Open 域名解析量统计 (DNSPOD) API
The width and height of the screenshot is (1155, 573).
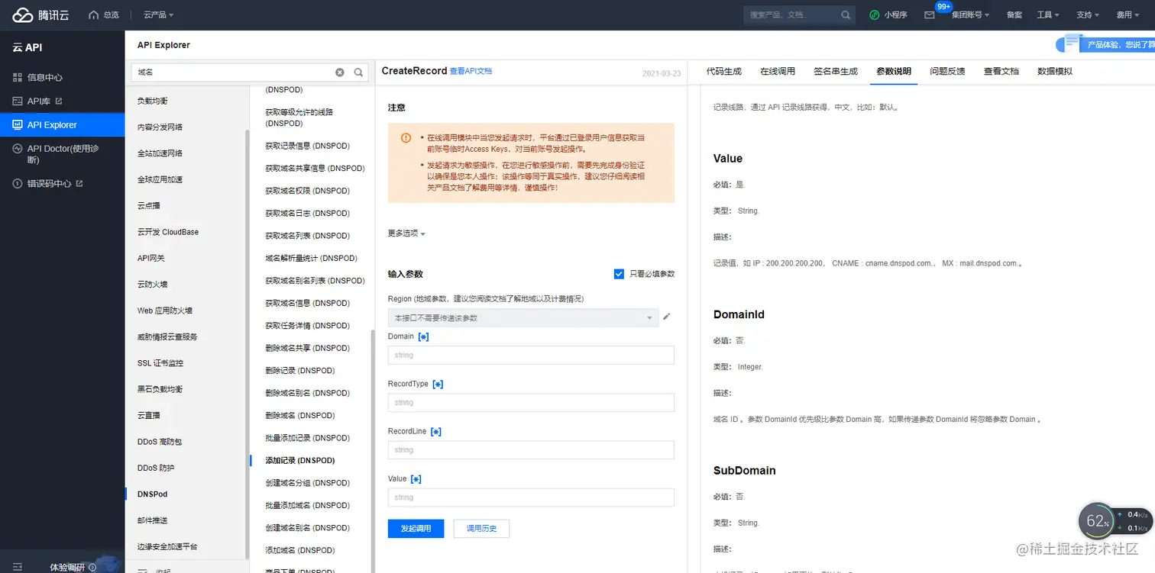[312, 258]
